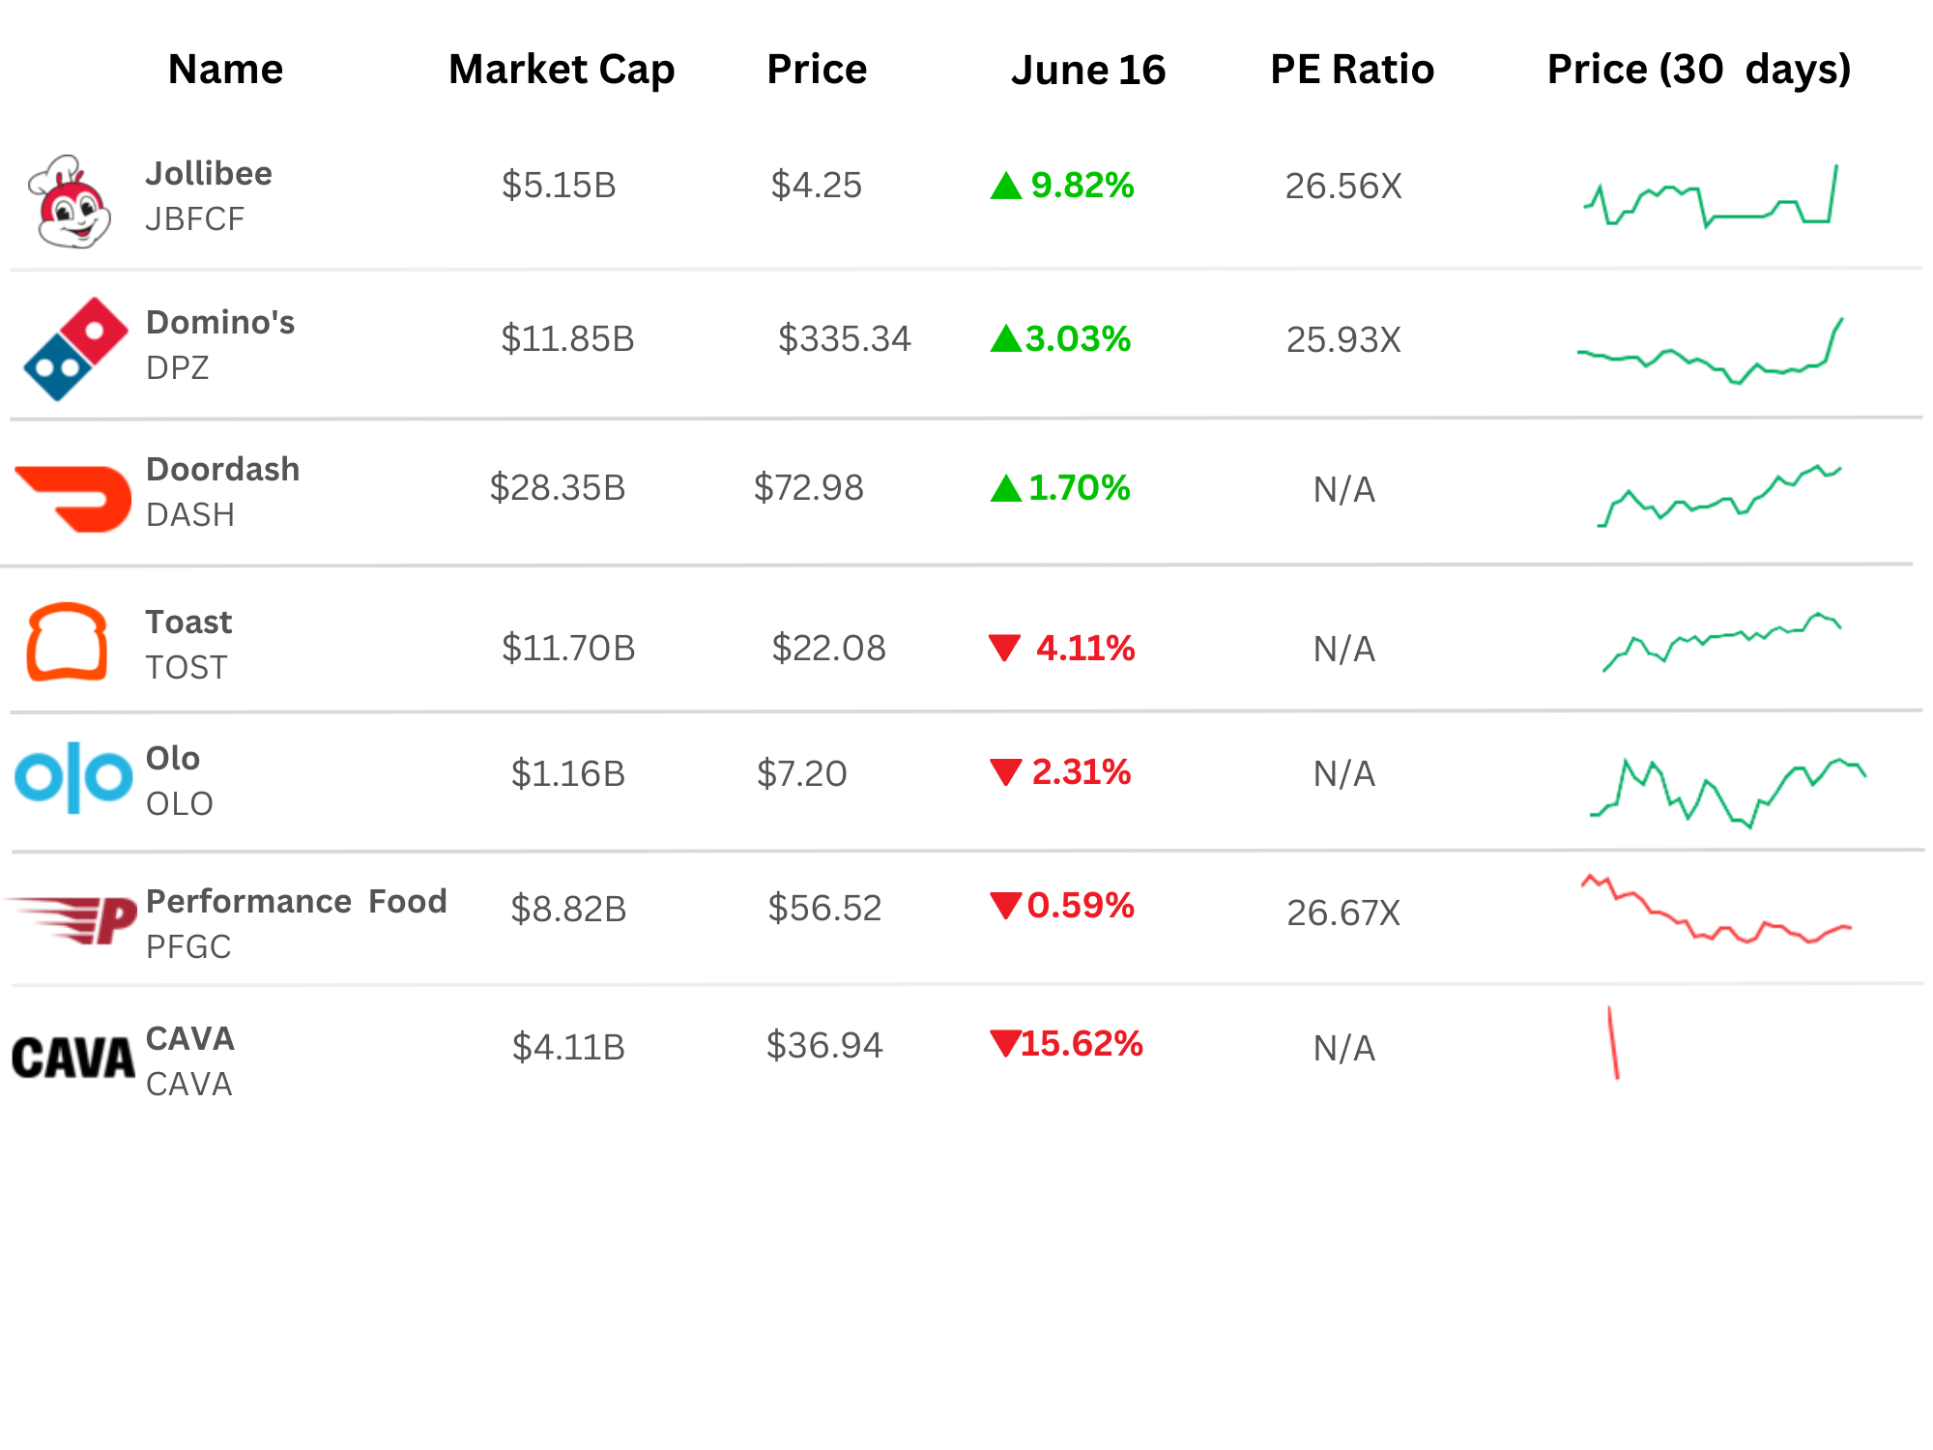Click the June 16 column header
1933x1450 pixels.
click(1088, 70)
